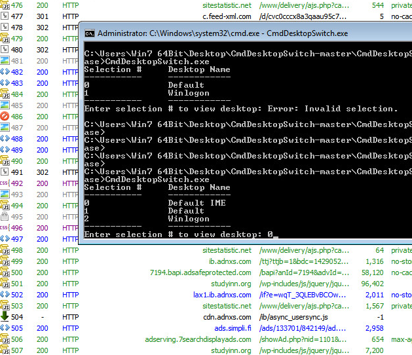Click the JavaScript icon on session 499
The height and width of the screenshot is (355, 412).
click(4, 261)
